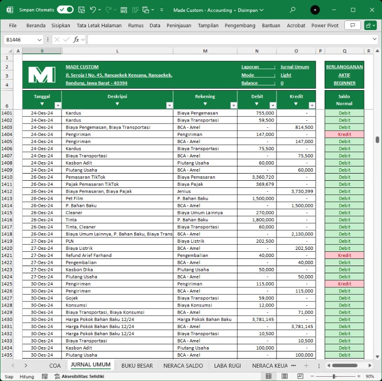Select row header 1410
This screenshot has width=382, height=381.
point(7,177)
